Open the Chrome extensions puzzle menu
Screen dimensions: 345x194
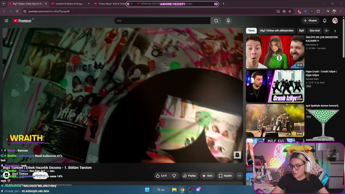318,11
